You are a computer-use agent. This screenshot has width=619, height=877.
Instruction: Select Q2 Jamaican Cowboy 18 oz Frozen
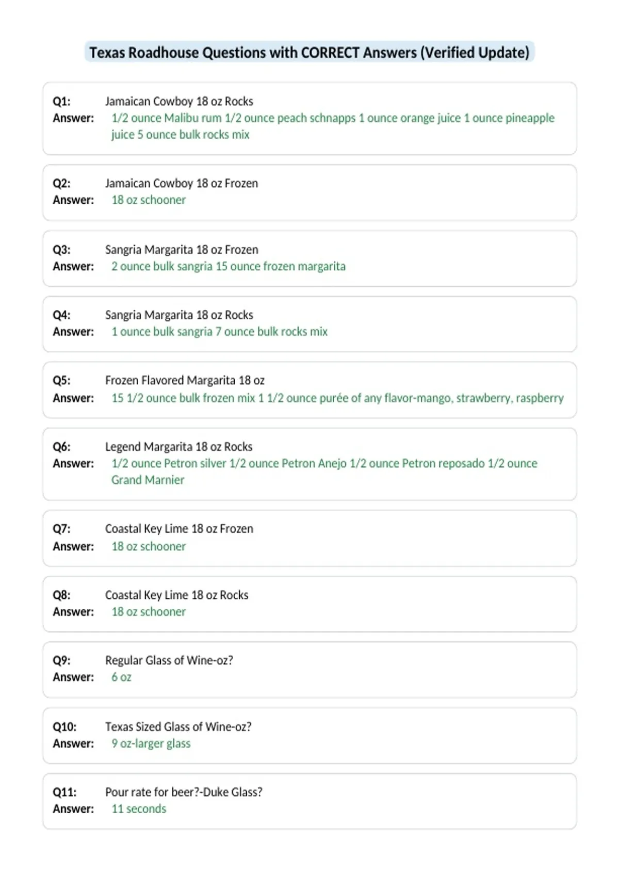coord(182,183)
